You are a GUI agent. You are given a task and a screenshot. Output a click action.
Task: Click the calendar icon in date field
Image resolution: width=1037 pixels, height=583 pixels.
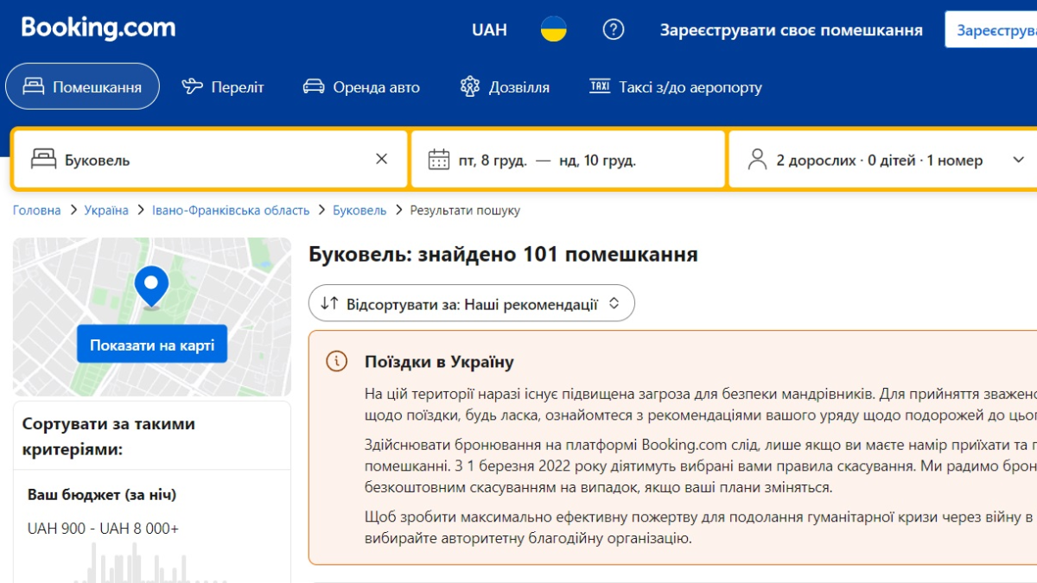(x=439, y=160)
